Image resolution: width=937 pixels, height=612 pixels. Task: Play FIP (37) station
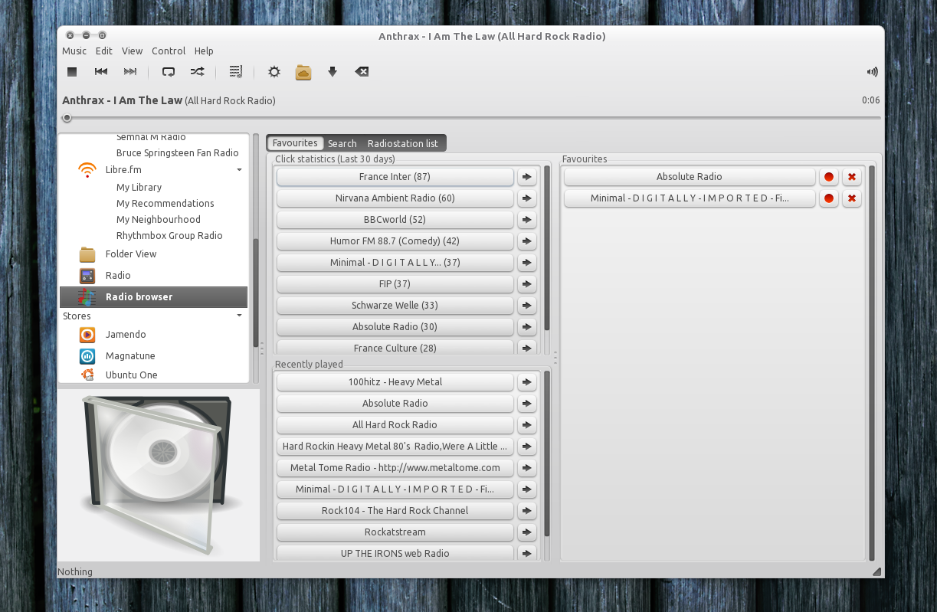click(395, 284)
